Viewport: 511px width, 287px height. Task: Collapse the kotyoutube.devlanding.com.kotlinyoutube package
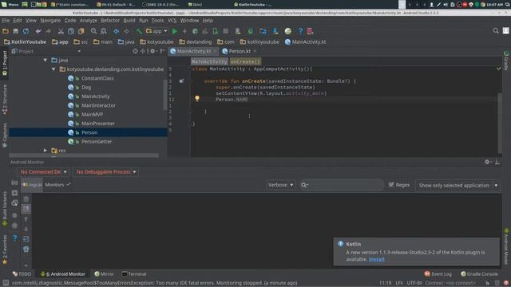click(x=53, y=69)
